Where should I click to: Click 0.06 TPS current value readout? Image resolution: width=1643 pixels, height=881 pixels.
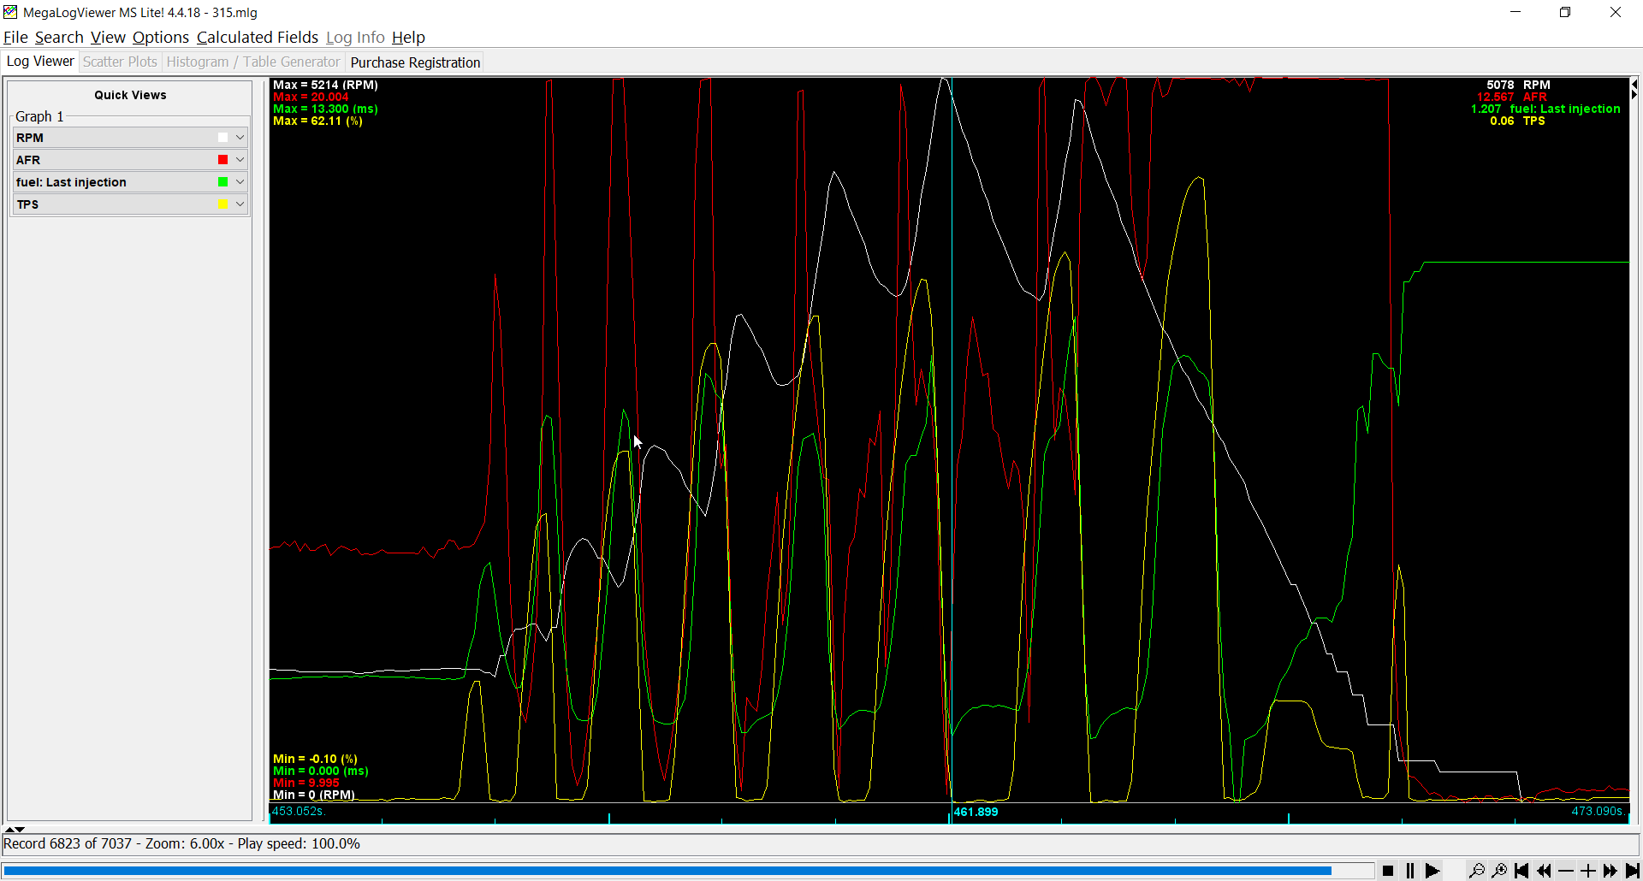tap(1517, 121)
